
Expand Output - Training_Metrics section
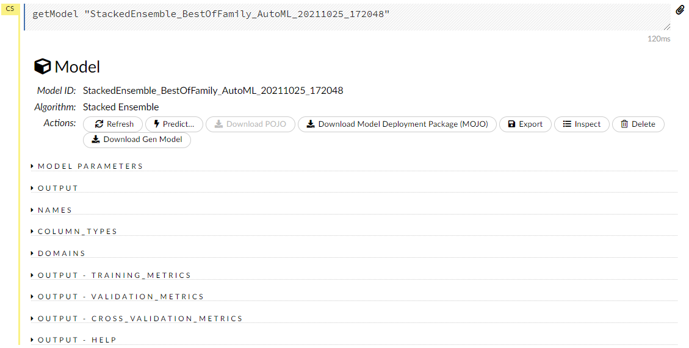(x=114, y=275)
